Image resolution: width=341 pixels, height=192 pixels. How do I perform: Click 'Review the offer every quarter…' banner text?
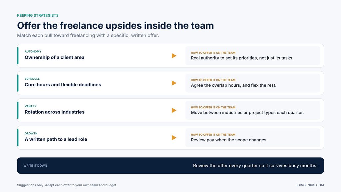pyautogui.click(x=255, y=166)
